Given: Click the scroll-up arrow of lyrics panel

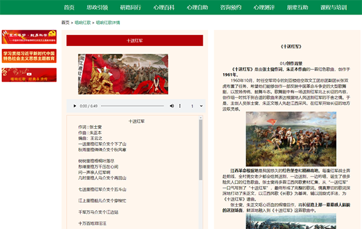Looking at the screenshot, I should (x=201, y=118).
